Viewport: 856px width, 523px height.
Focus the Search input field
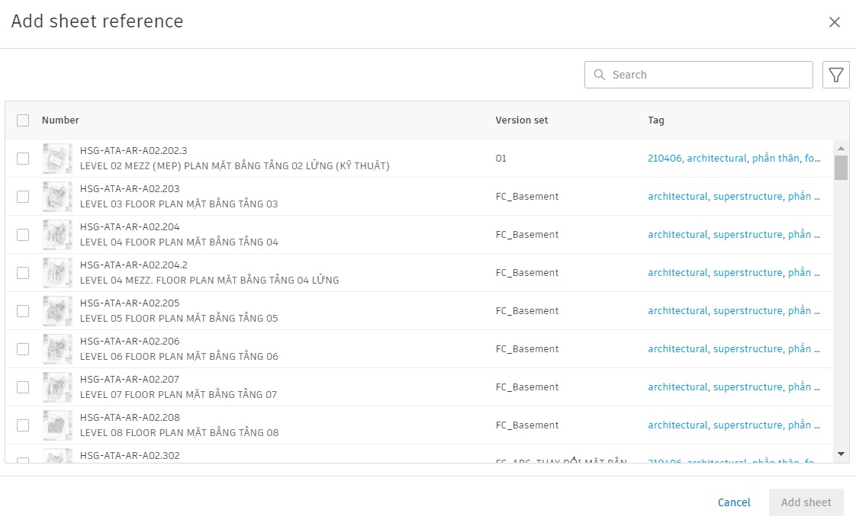pyautogui.click(x=698, y=75)
